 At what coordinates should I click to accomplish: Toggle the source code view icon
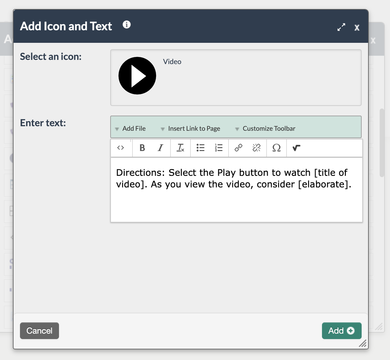[121, 148]
